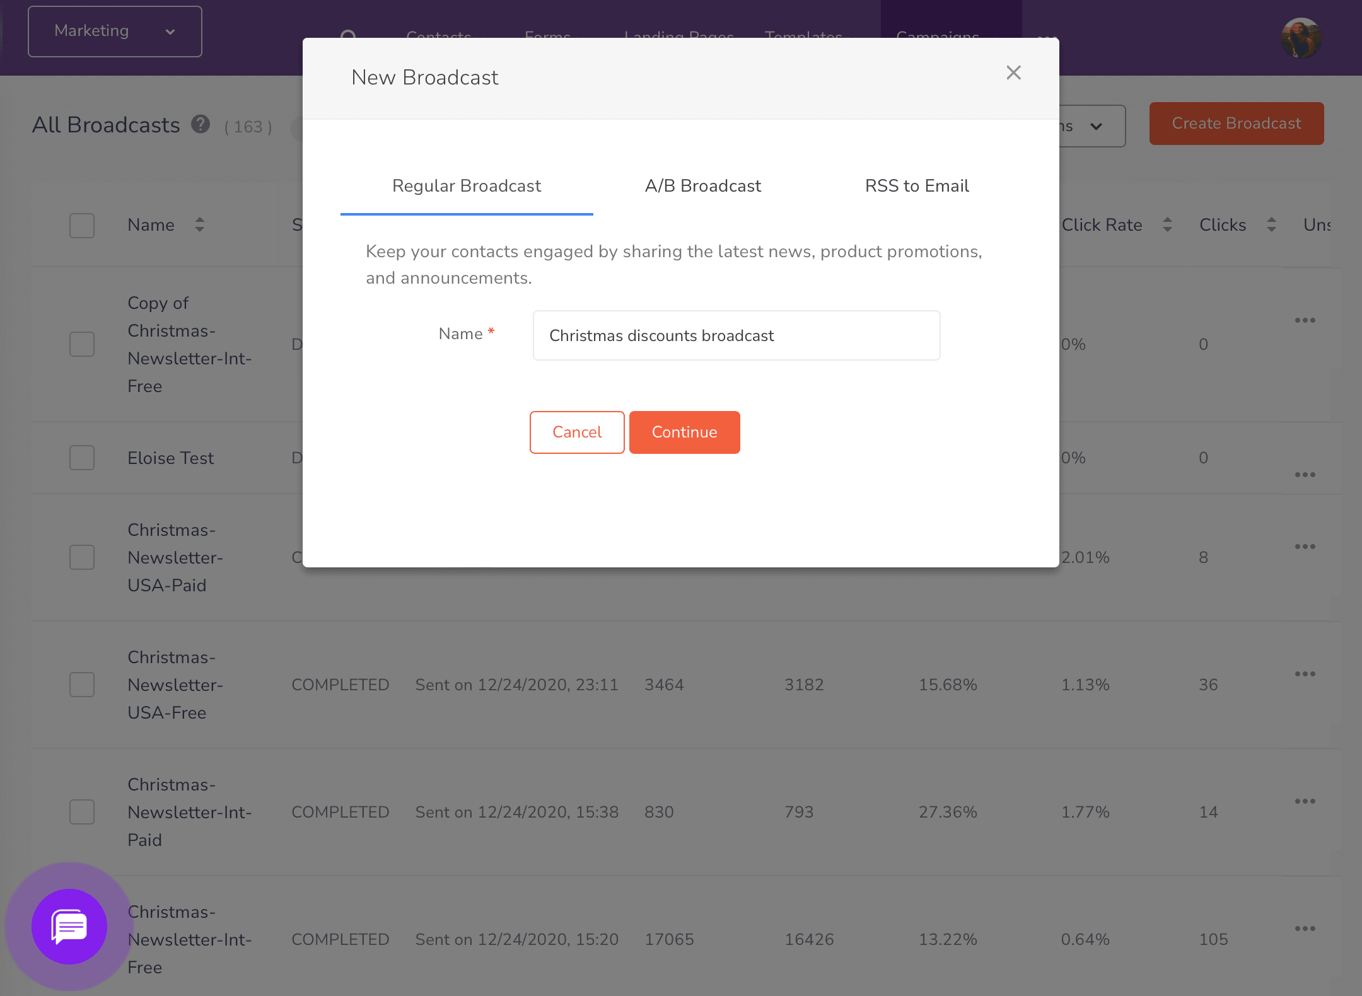Screen dimensions: 1362x996
Task: Click the Continue button
Action: [684, 431]
